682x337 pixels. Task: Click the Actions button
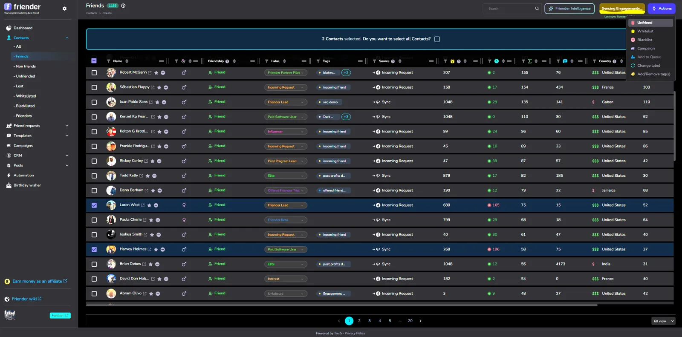click(x=662, y=9)
